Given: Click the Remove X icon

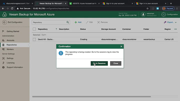Looking at the screenshot, I should tap(98, 22).
